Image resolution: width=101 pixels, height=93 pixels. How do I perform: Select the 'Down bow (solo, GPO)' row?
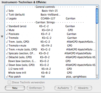(x=50, y=65)
